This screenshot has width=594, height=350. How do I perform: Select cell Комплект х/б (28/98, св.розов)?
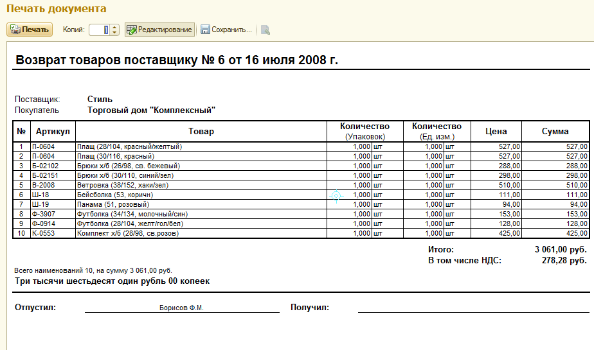[x=201, y=234]
